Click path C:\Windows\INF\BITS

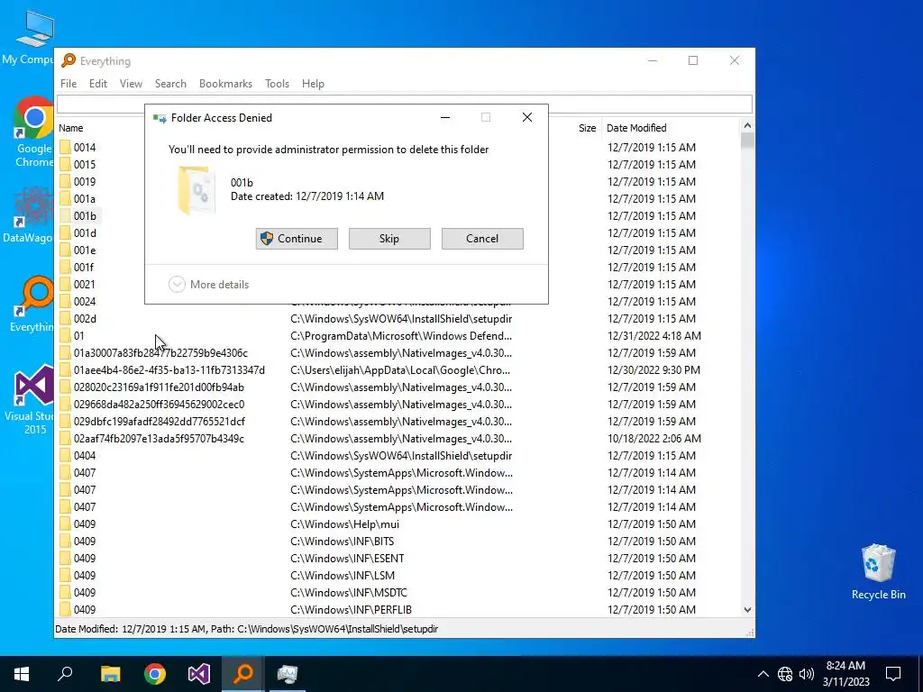342,541
